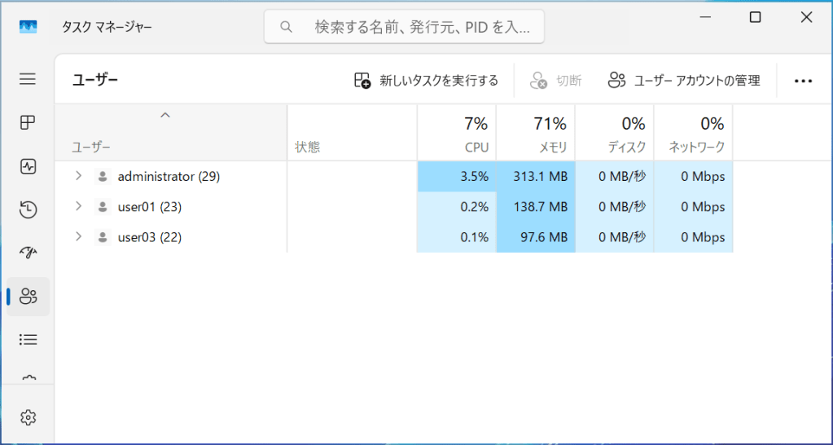Image resolution: width=833 pixels, height=445 pixels.
Task: Click the search box for name, publisher, PID
Action: 404,27
